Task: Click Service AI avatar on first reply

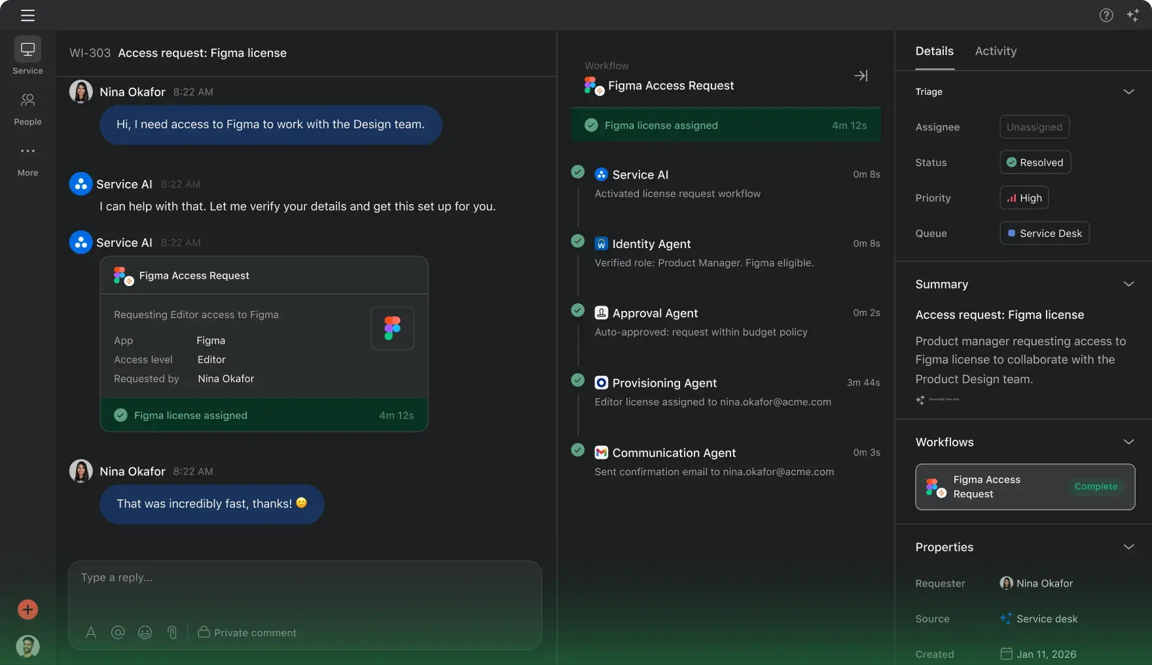Action: click(x=81, y=184)
